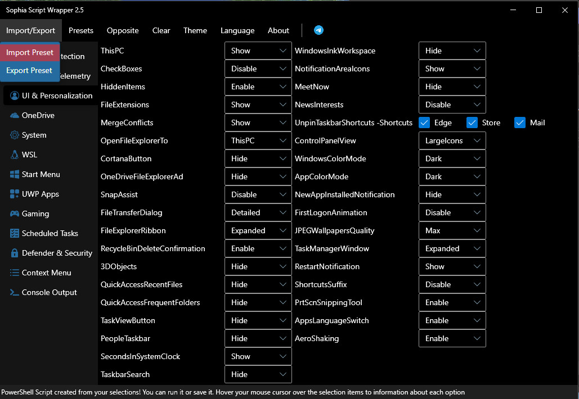Click the CortanaButton label

point(126,158)
